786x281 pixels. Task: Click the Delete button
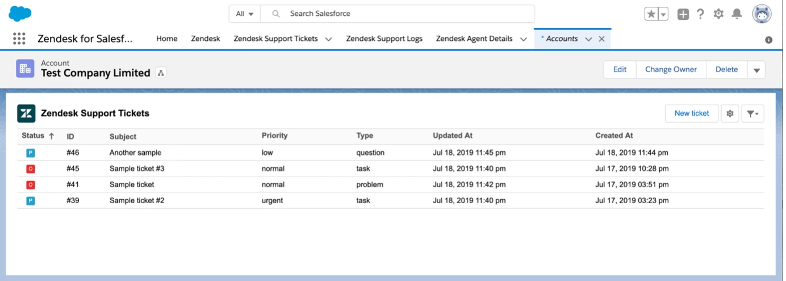pyautogui.click(x=726, y=69)
